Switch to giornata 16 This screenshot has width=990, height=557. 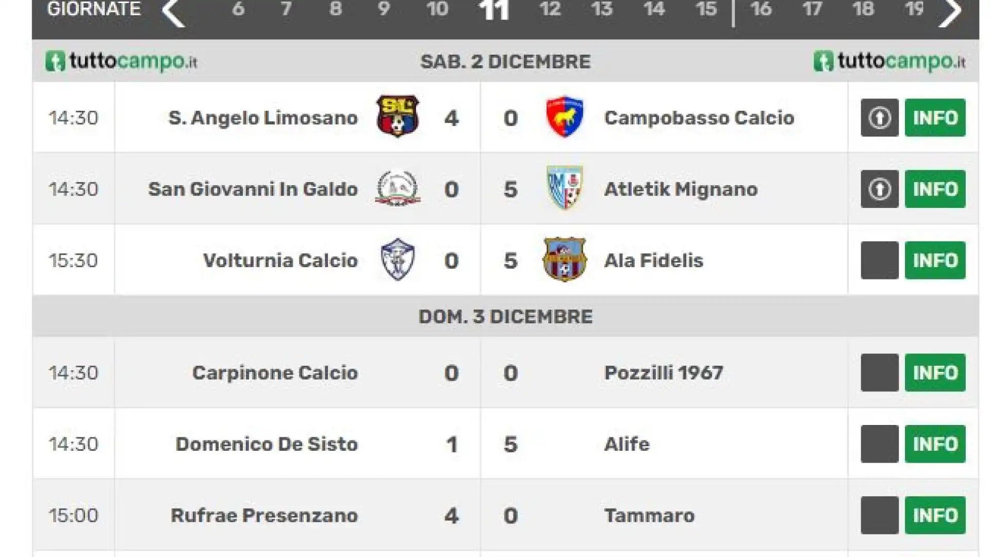pyautogui.click(x=761, y=9)
